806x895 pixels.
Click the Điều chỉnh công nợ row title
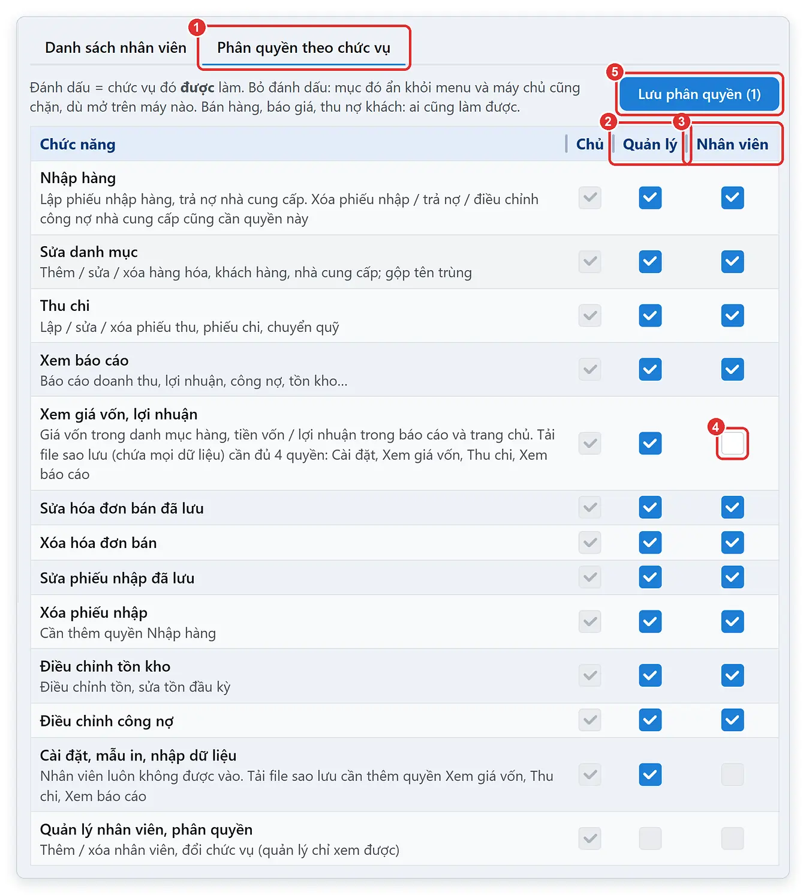(x=107, y=721)
